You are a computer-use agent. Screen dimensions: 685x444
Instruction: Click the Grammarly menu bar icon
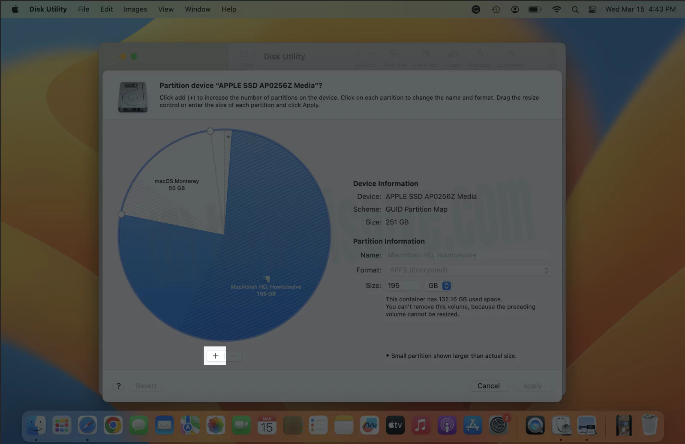[476, 9]
